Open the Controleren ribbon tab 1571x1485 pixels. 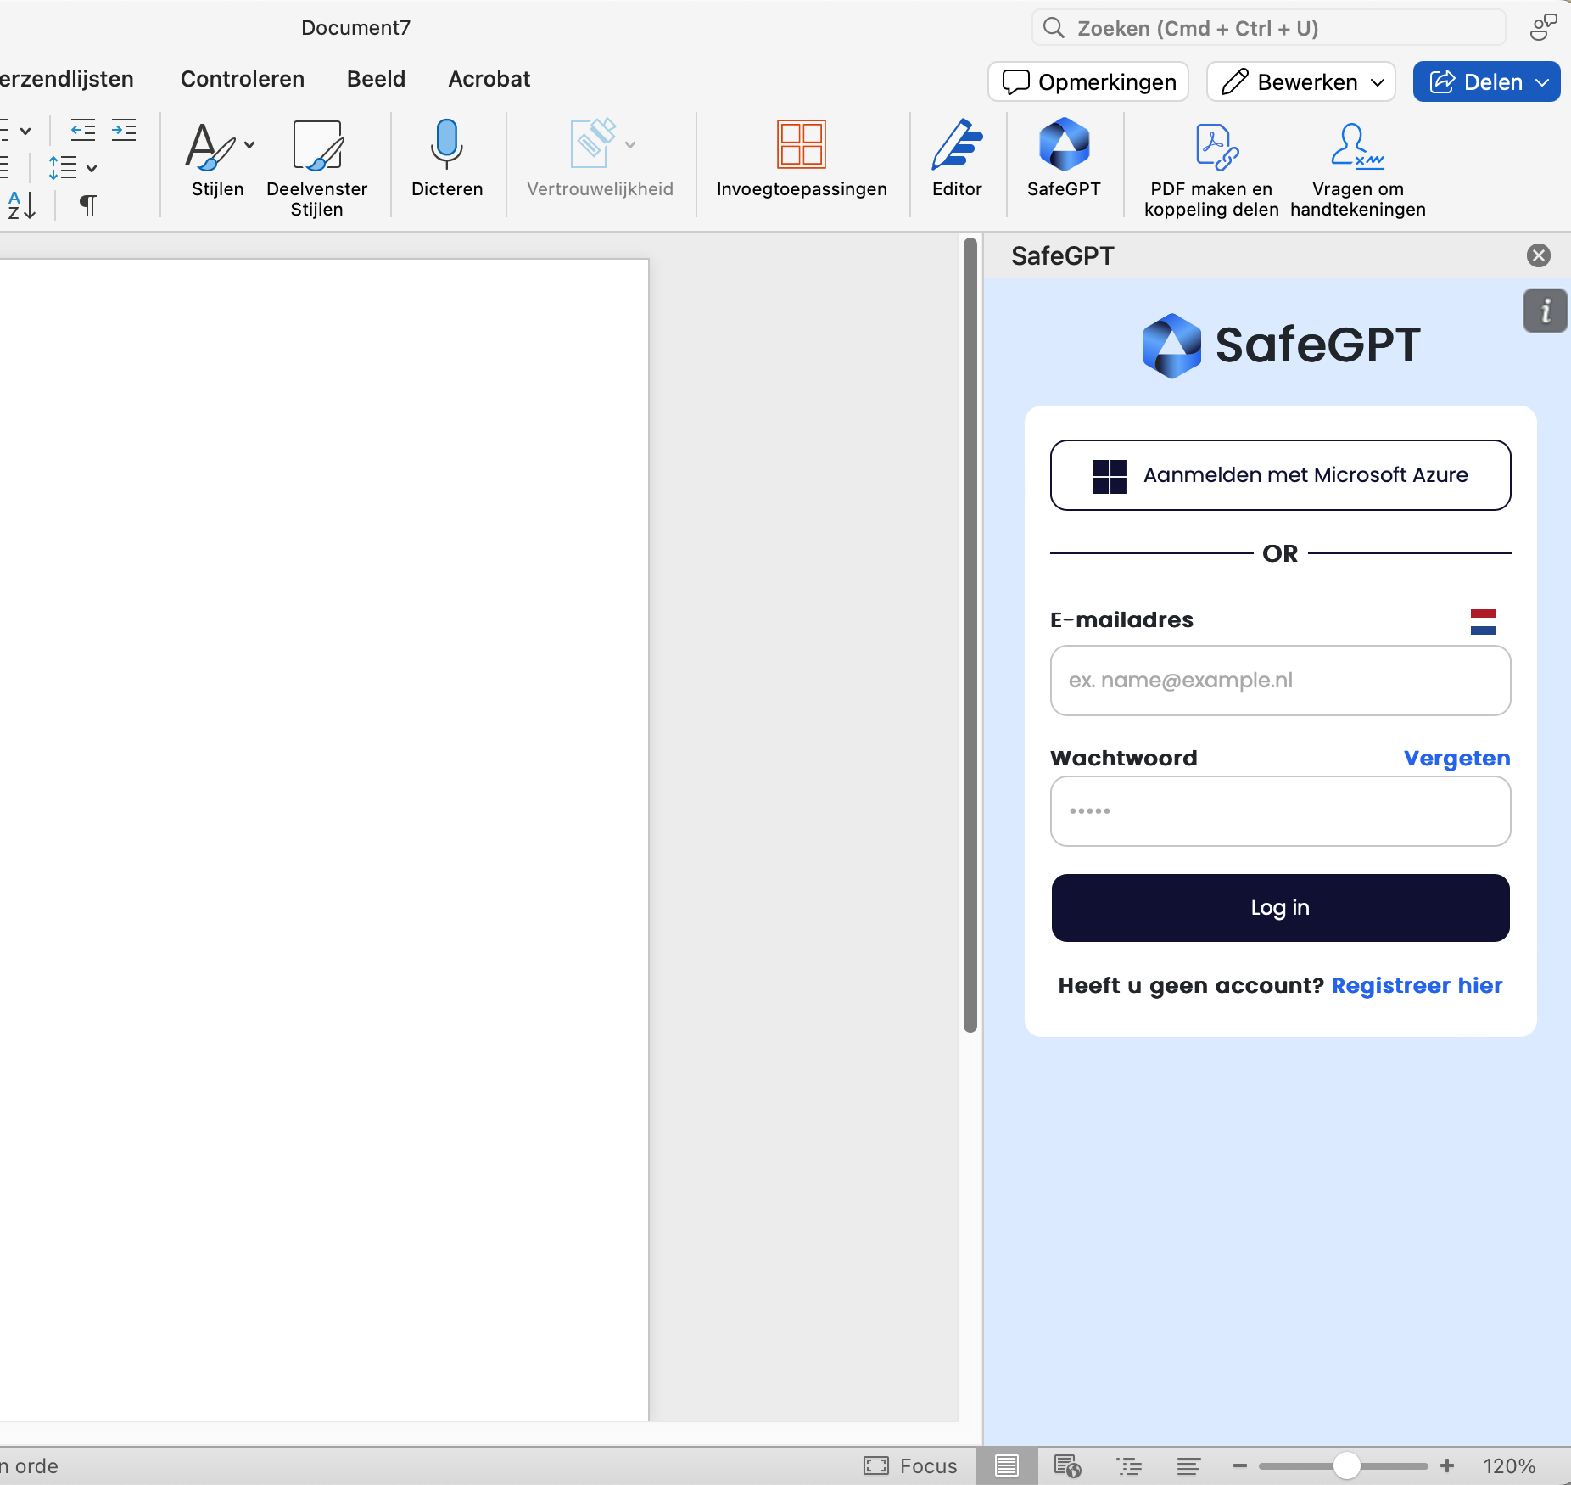242,79
